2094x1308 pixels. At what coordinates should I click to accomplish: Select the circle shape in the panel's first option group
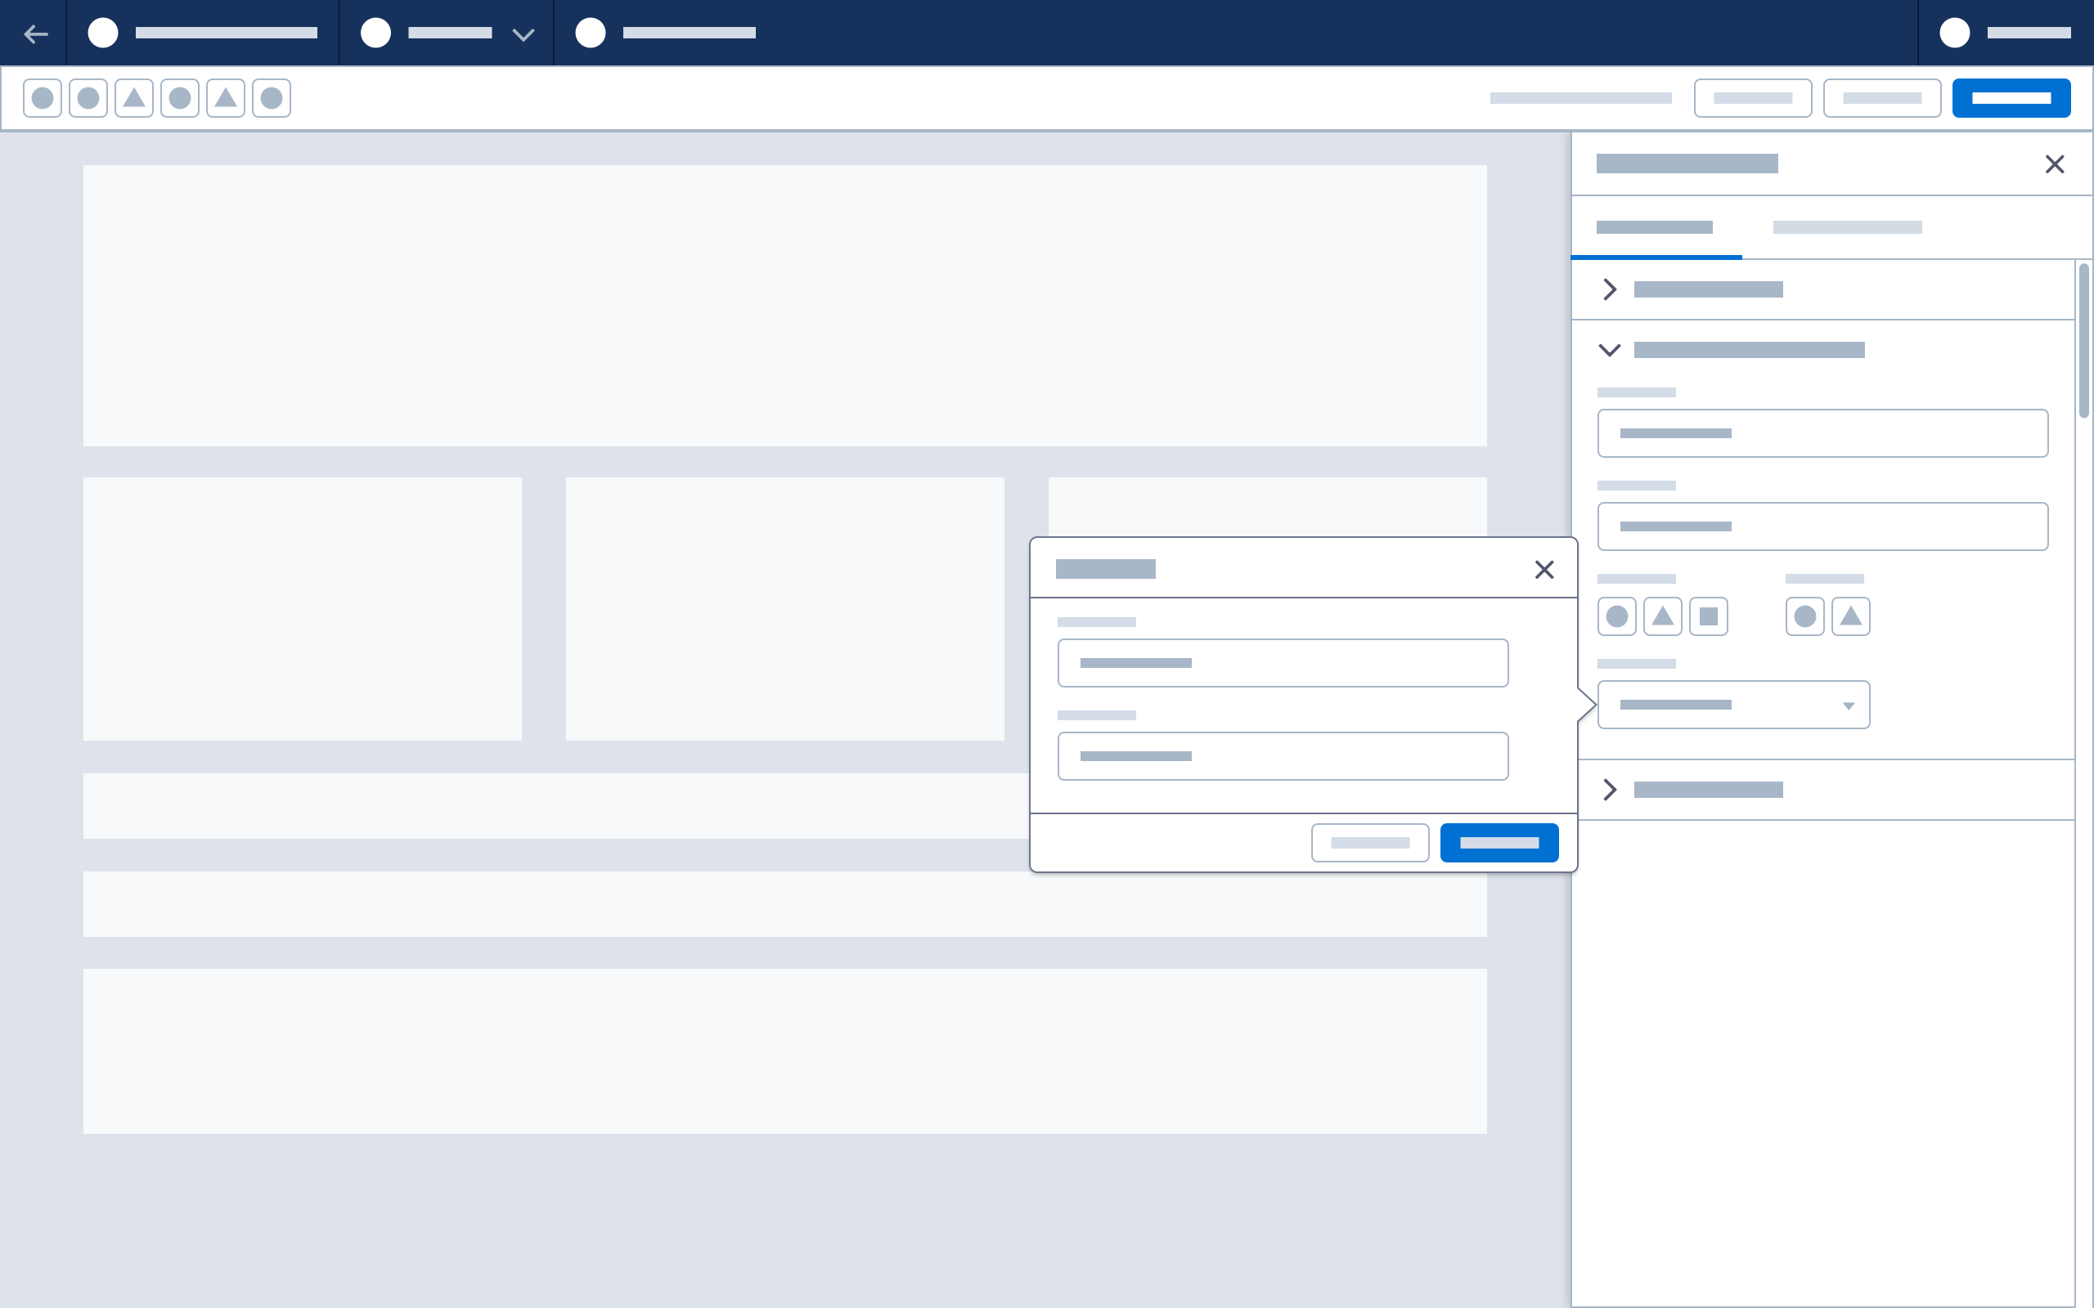(1616, 616)
